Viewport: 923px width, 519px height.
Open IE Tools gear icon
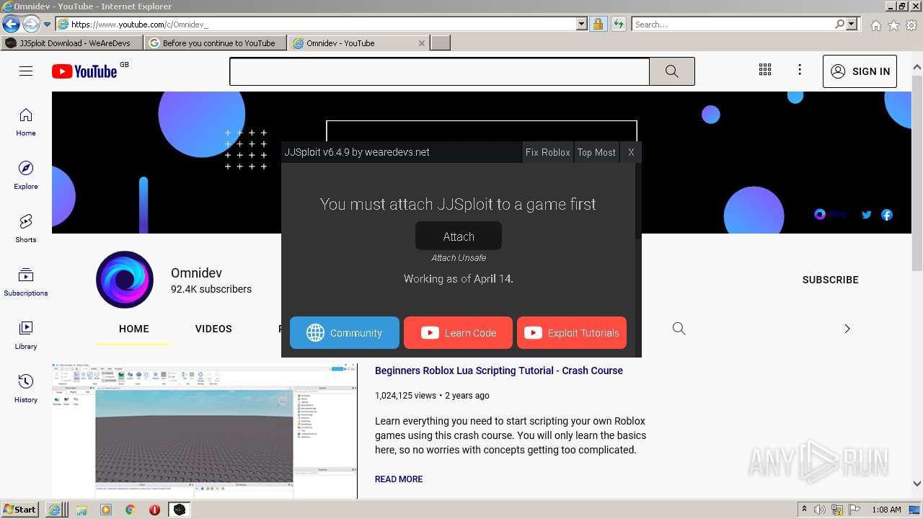point(911,25)
